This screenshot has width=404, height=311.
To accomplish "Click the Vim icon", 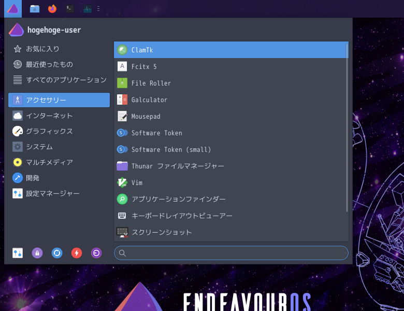I will pos(122,182).
